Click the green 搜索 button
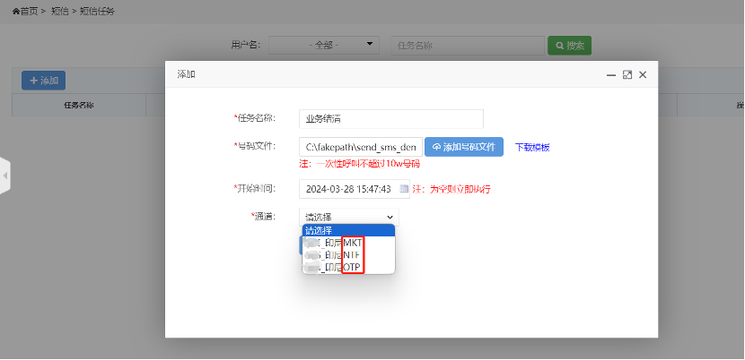 [x=569, y=45]
